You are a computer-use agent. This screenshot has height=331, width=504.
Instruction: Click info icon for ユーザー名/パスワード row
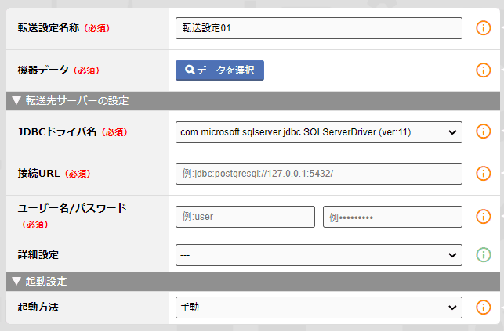483,217
